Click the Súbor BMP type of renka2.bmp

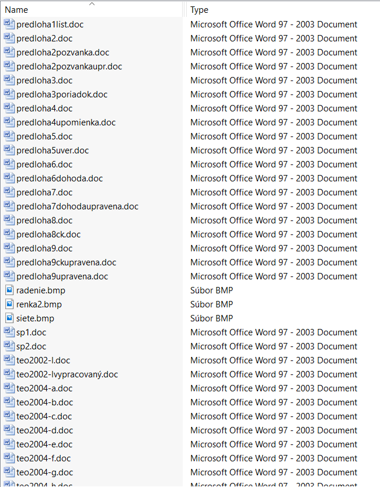[x=212, y=304]
